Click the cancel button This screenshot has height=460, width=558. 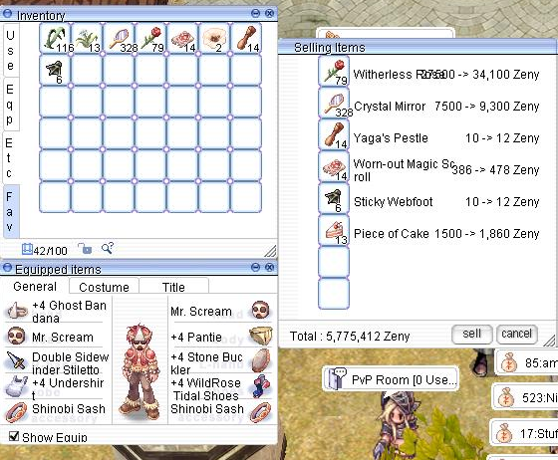516,335
